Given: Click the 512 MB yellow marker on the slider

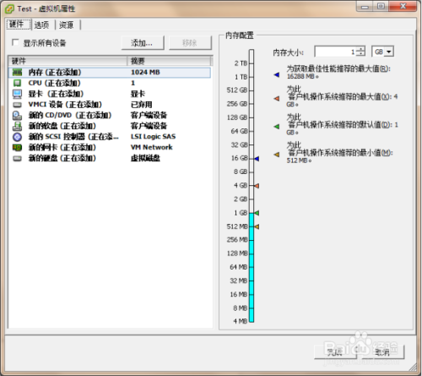Looking at the screenshot, I should click(x=257, y=226).
